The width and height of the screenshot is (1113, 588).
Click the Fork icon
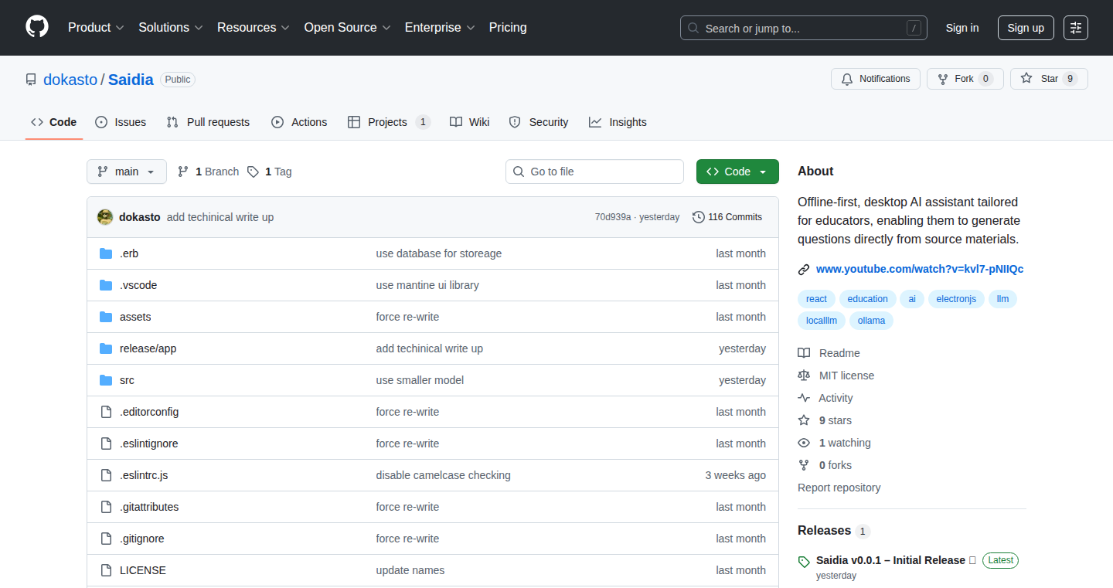(943, 79)
